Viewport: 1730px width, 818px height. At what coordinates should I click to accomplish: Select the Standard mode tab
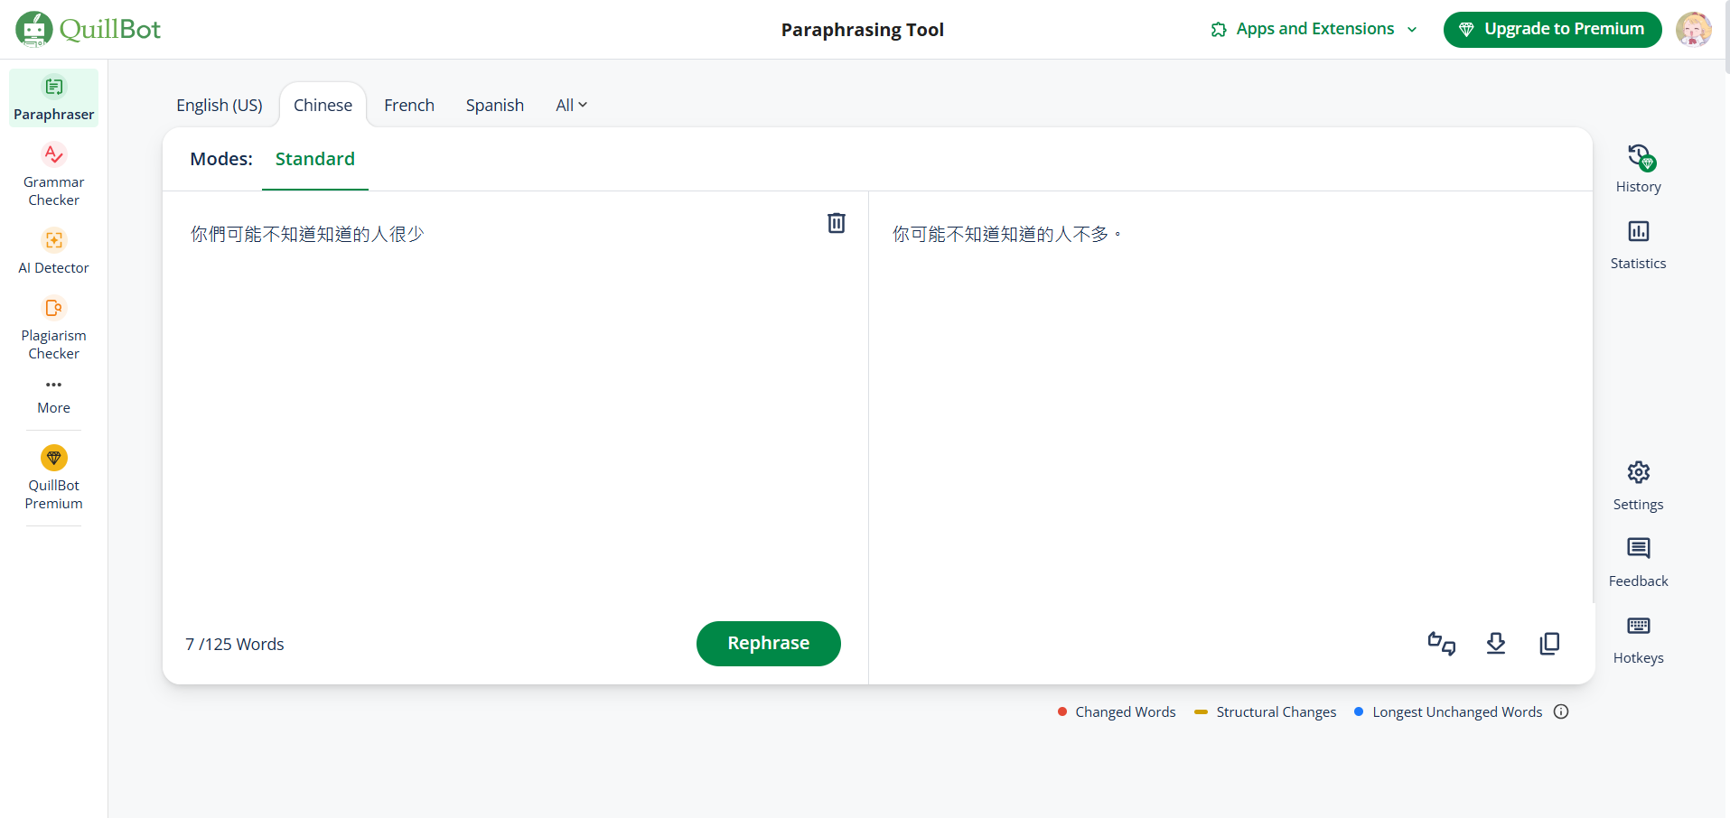(315, 160)
